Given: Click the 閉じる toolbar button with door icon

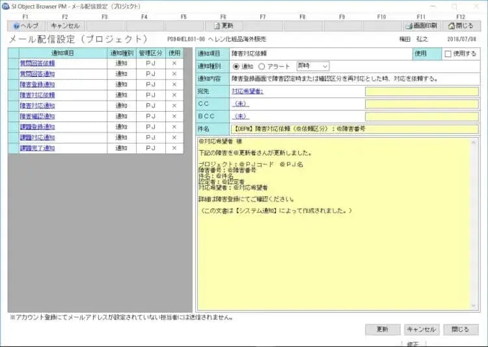Looking at the screenshot, I should (x=461, y=26).
